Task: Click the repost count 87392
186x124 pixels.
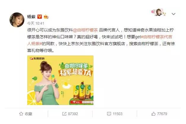Action: click(x=73, y=114)
